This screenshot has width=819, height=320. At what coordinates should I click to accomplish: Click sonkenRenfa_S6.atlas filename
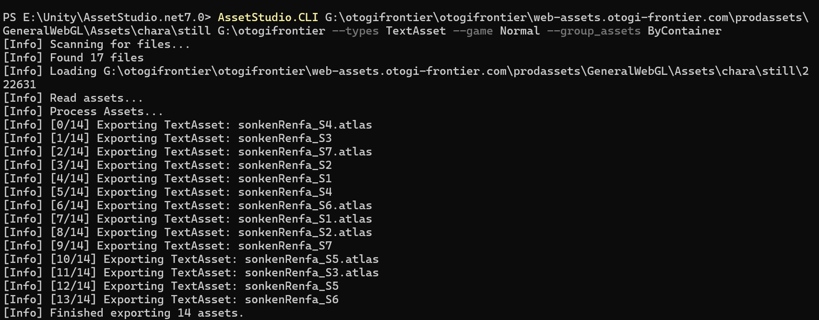(x=305, y=205)
